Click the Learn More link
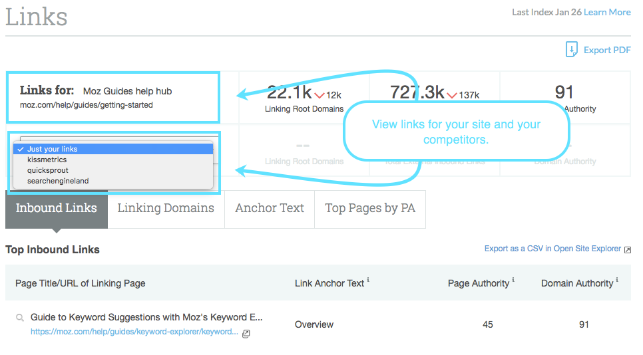This screenshot has width=643, height=355. click(607, 12)
